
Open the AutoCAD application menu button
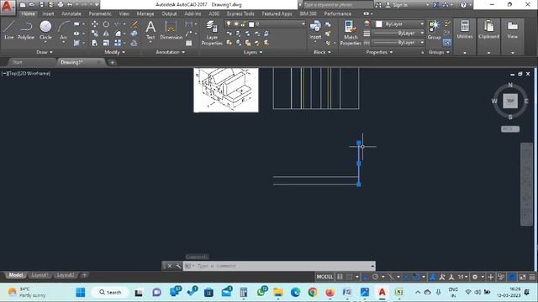[8, 7]
